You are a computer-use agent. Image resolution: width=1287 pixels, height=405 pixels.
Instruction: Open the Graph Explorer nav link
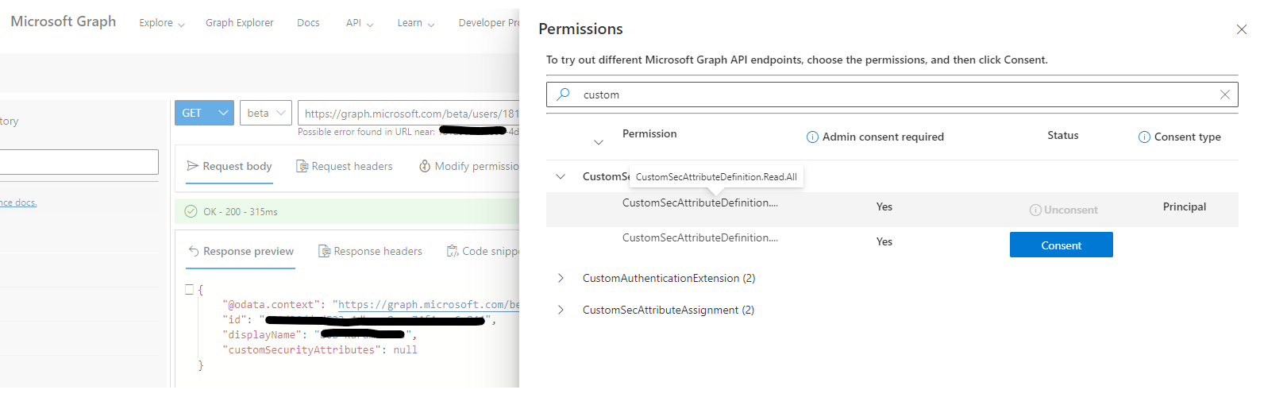click(x=239, y=23)
